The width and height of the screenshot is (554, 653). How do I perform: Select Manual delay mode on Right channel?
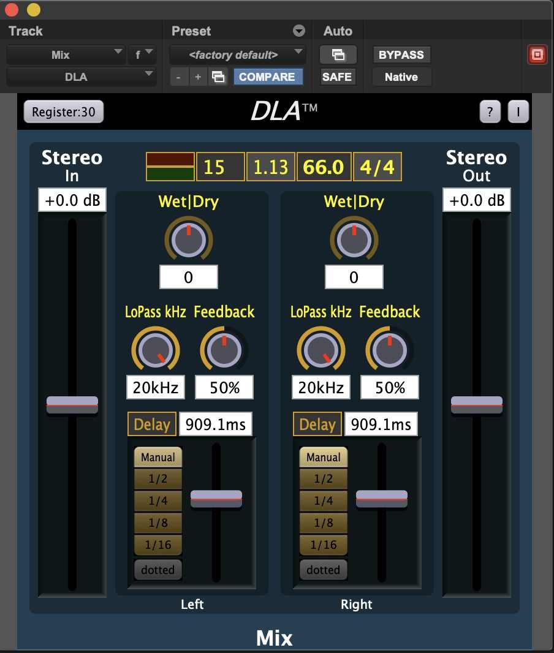pyautogui.click(x=323, y=457)
